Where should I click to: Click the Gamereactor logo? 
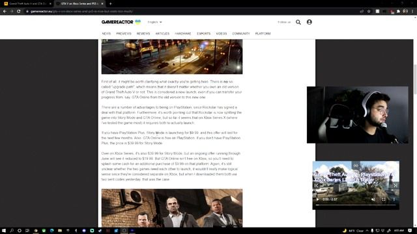121,22
